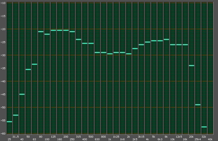Click the -35 dB scale label
218x141 pixels.
[x=3, y=68]
